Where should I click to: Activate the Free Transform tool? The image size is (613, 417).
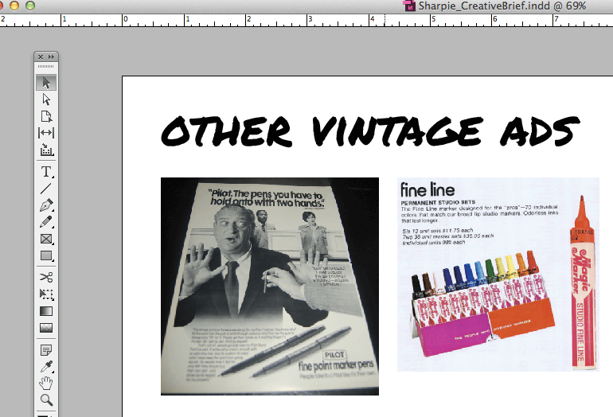[x=46, y=294]
